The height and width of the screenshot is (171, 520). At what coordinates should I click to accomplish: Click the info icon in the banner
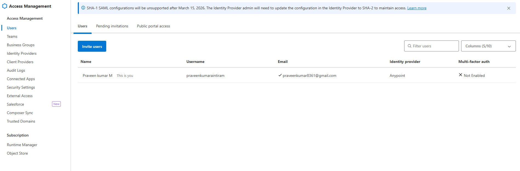pyautogui.click(x=83, y=8)
